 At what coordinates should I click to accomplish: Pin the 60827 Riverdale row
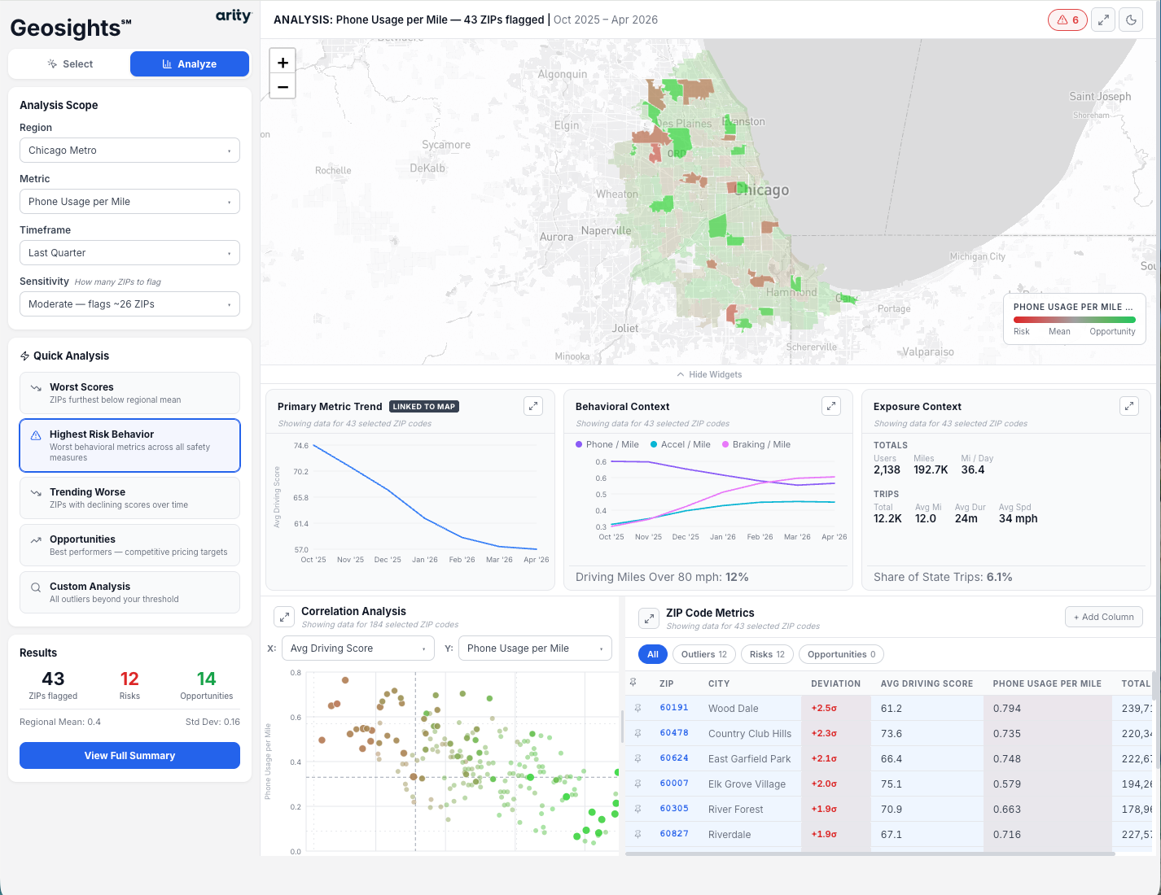click(x=637, y=834)
